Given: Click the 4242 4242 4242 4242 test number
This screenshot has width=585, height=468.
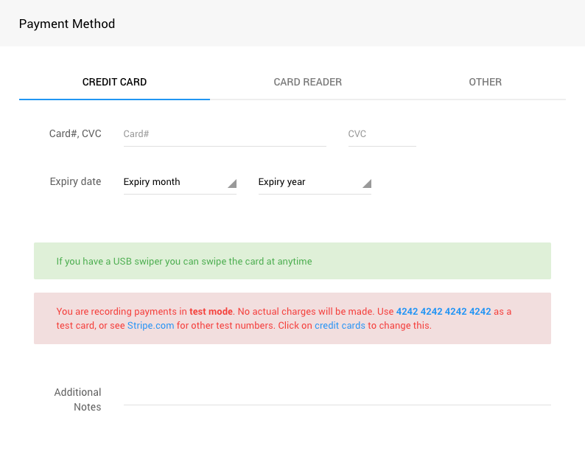Looking at the screenshot, I should [444, 312].
